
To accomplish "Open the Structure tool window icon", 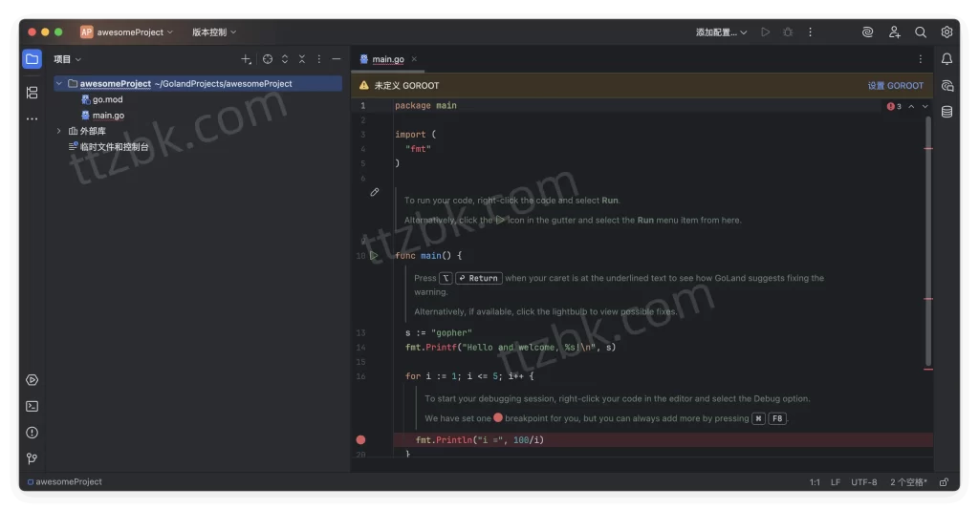I will [32, 93].
